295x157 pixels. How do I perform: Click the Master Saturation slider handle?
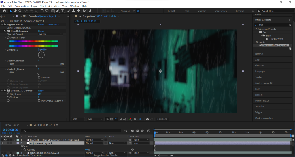tap(37, 66)
